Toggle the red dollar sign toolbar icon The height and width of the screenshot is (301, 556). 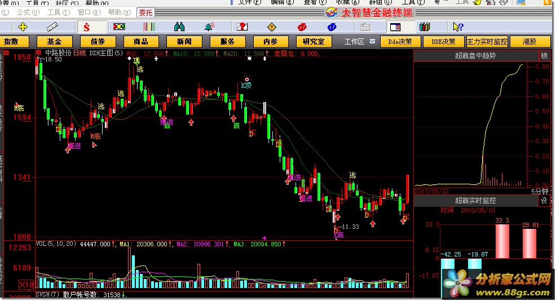86,27
